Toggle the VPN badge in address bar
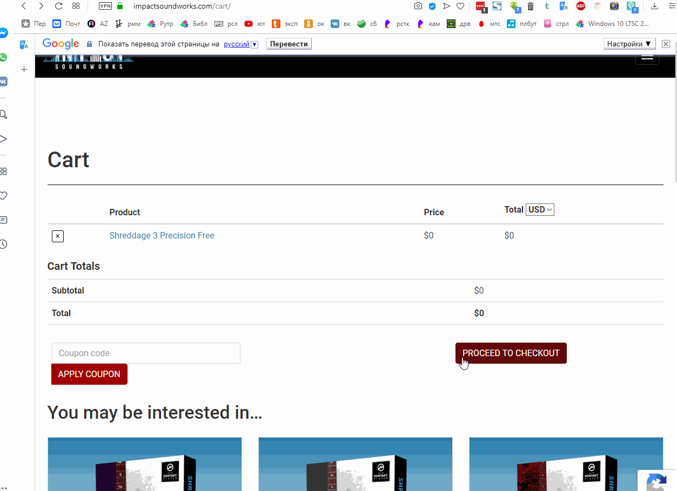The height and width of the screenshot is (491, 677). [x=105, y=6]
